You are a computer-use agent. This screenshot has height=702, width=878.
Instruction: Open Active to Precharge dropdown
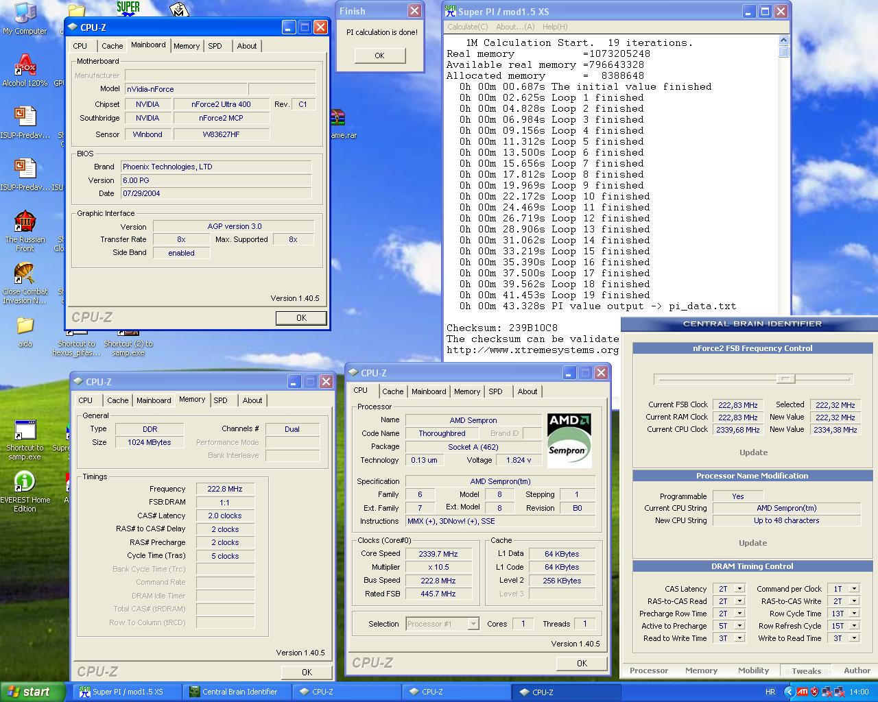coord(739,626)
